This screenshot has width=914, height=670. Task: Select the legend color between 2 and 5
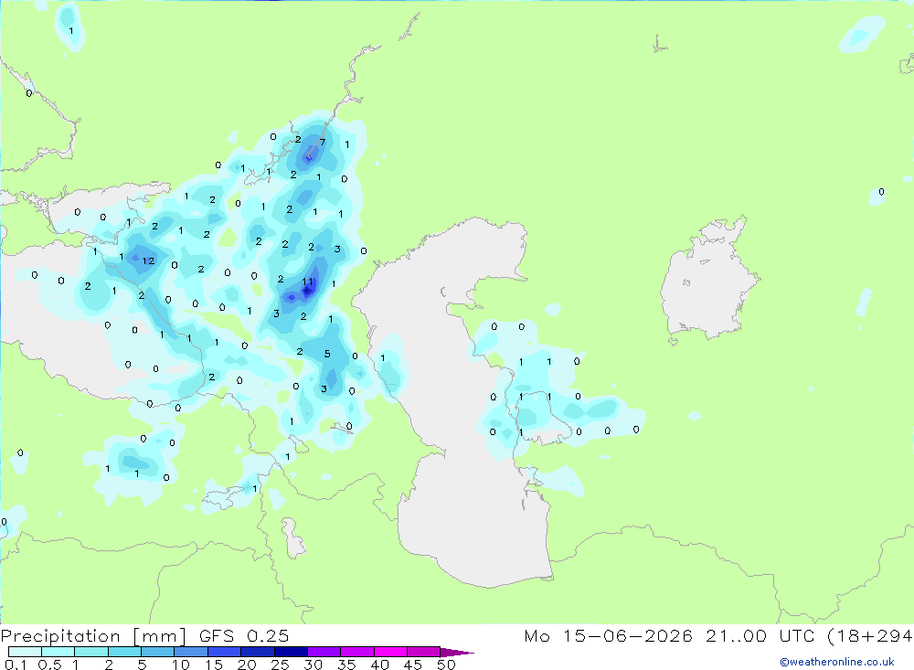(124, 652)
